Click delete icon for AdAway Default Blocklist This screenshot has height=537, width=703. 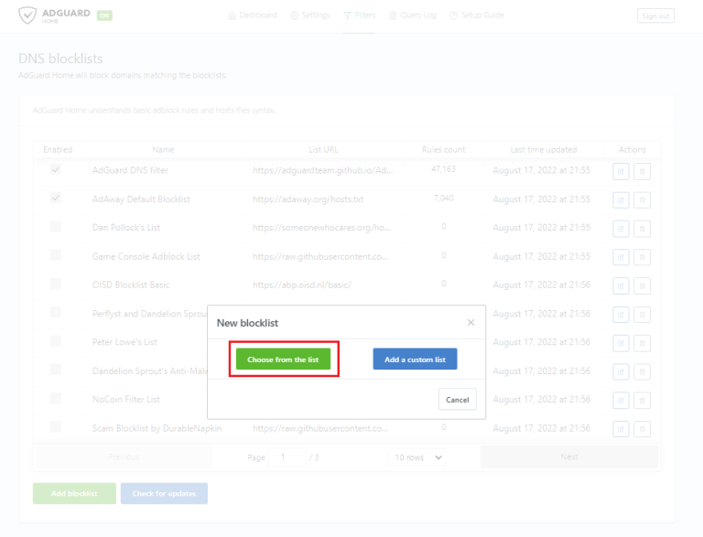(643, 199)
